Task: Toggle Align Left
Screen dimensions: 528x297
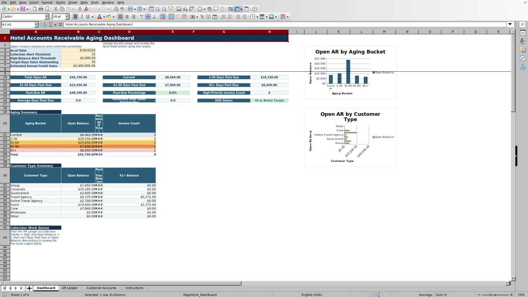Action: [x=120, y=17]
